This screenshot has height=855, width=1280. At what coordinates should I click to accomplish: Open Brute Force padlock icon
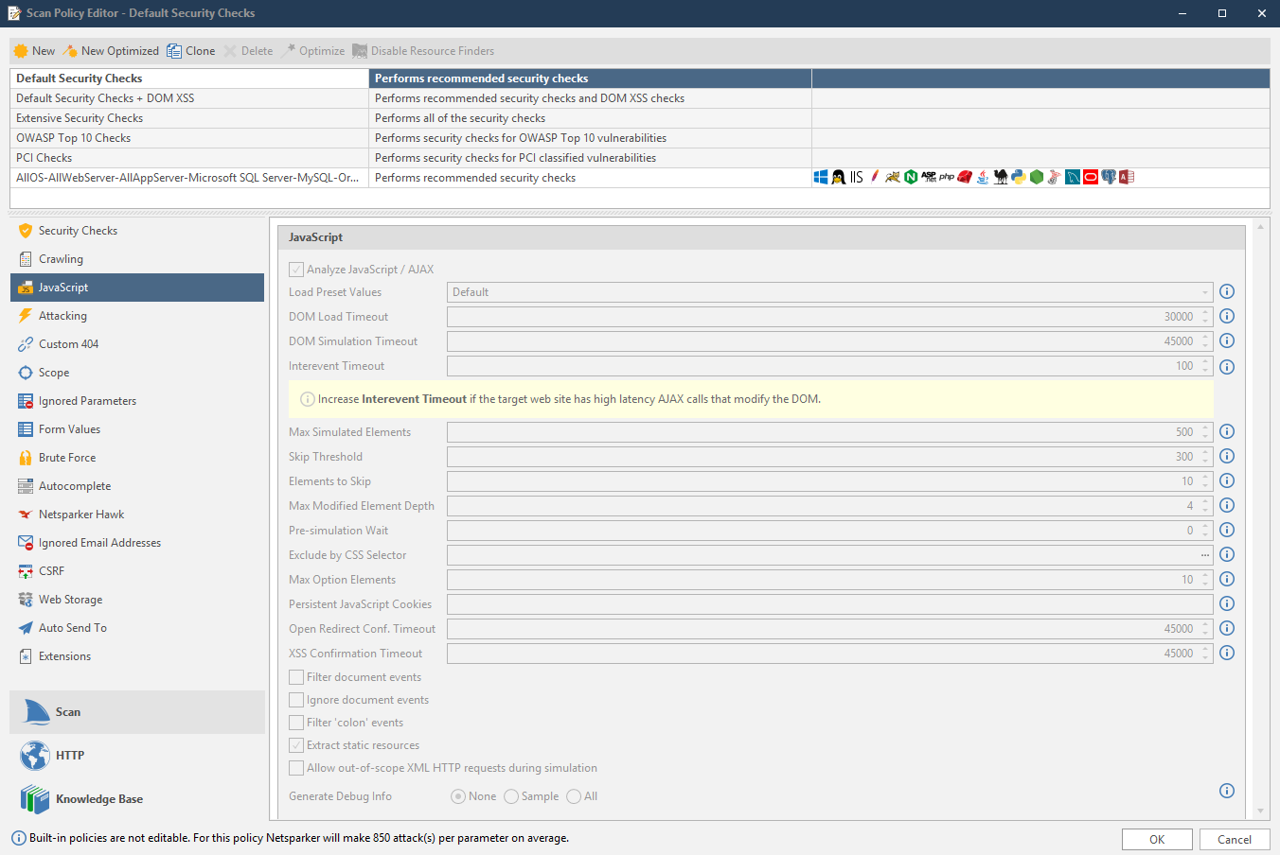(26, 458)
